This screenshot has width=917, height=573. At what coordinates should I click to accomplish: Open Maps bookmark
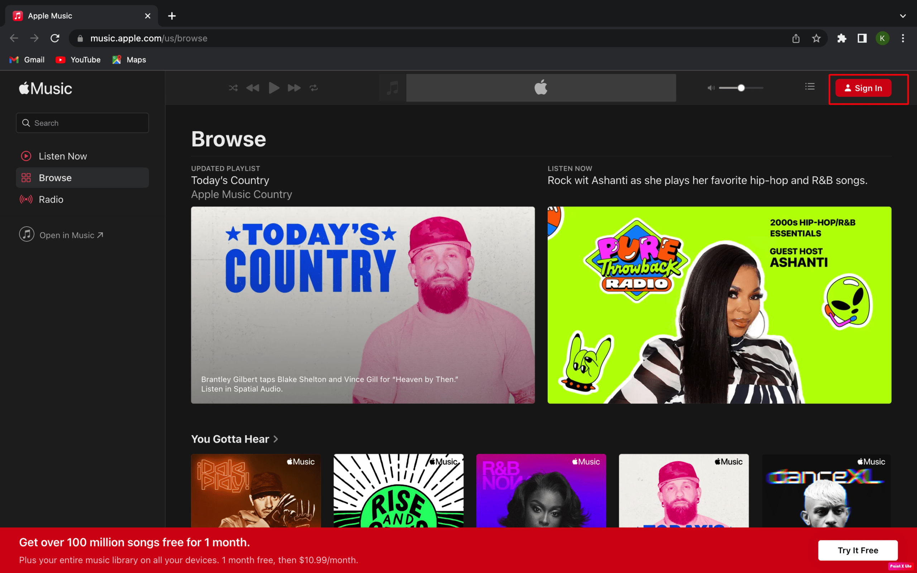coord(129,59)
